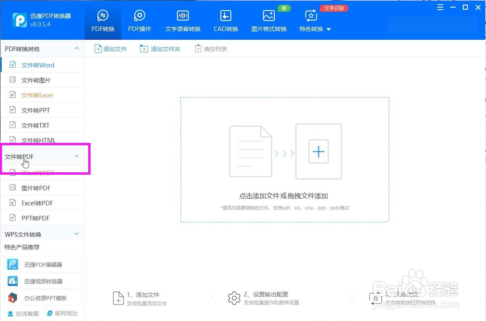Click the 添加文件 step document icon

[118, 298]
